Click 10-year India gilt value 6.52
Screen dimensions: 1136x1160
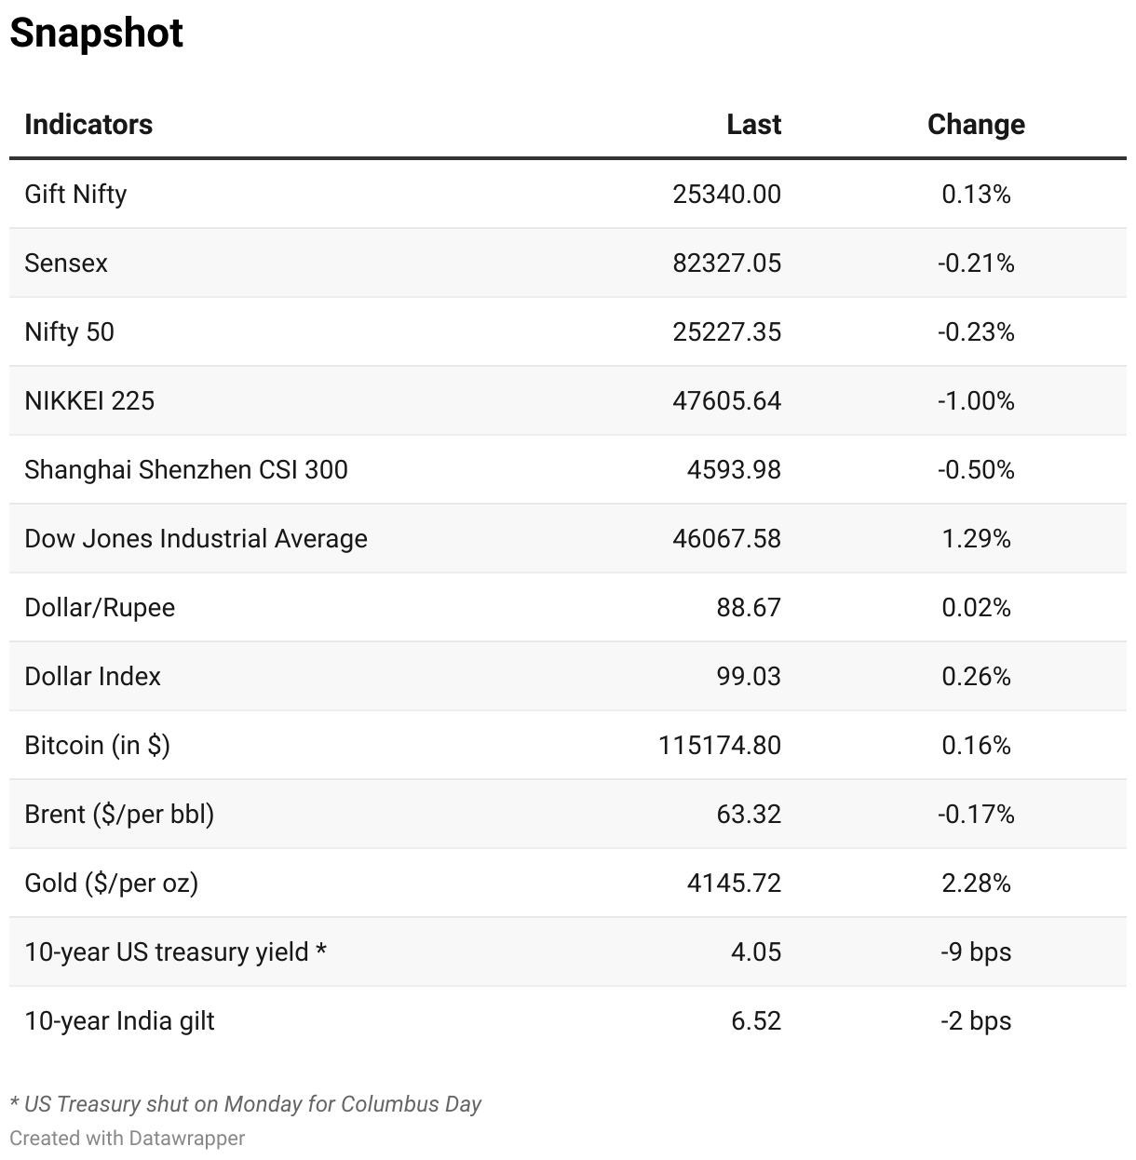coord(756,1021)
